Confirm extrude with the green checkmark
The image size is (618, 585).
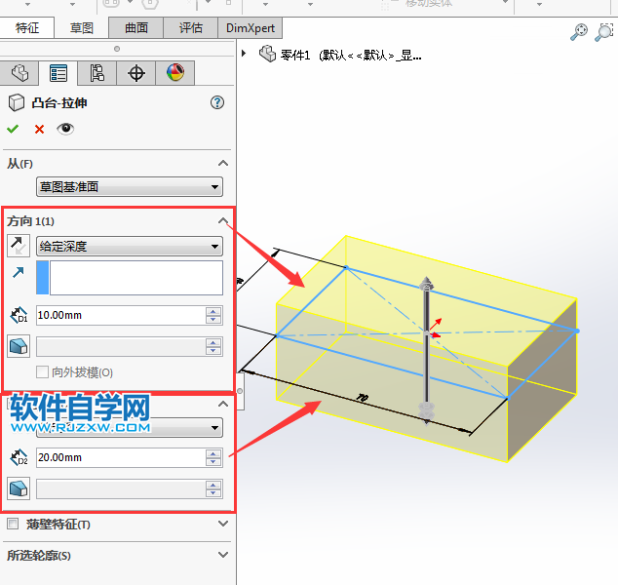[13, 129]
